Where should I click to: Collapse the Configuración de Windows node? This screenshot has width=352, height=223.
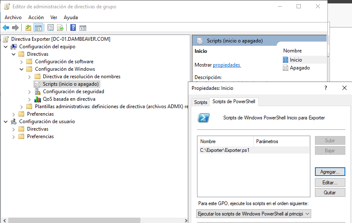point(22,69)
